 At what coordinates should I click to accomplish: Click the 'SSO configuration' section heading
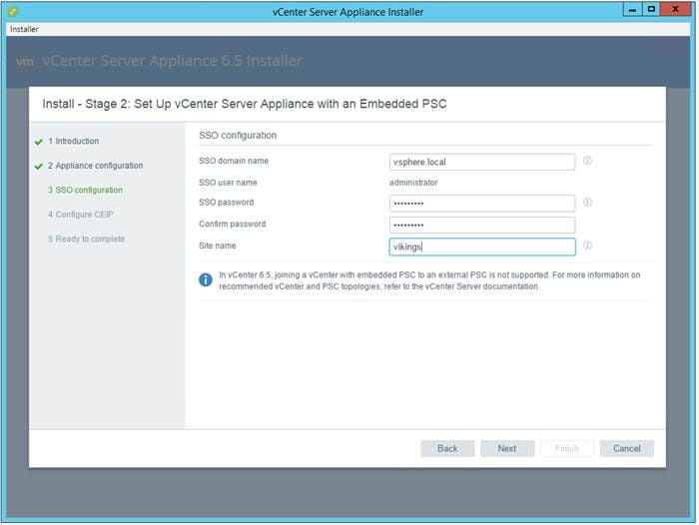point(238,135)
